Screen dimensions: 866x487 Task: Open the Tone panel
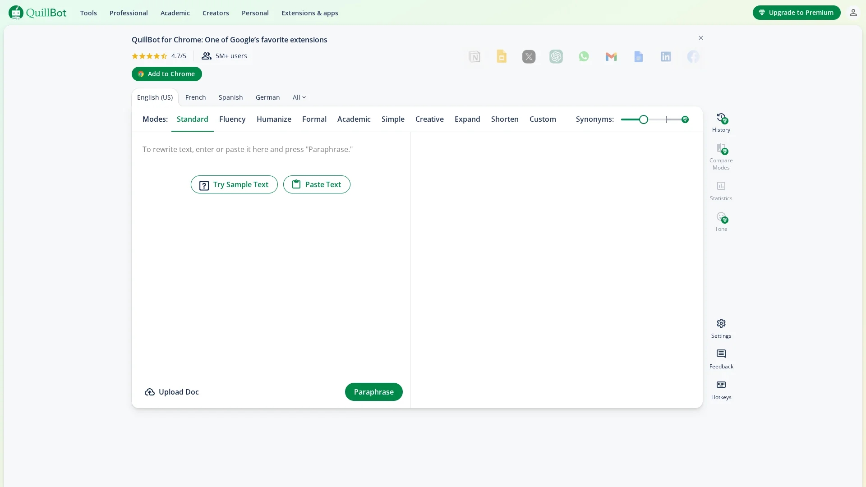pos(721,222)
